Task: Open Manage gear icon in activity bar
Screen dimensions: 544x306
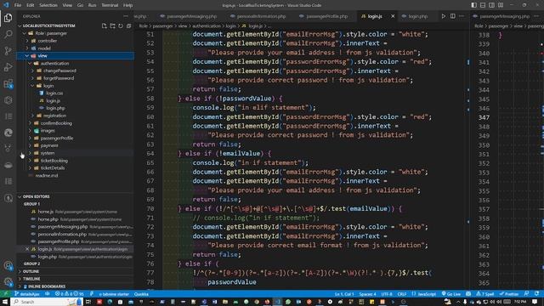Action: point(8,281)
